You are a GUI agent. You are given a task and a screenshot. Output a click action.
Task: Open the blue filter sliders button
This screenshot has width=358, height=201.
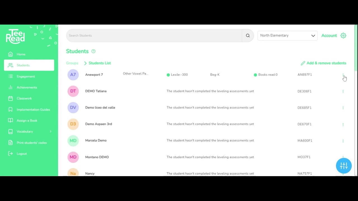coord(344,166)
